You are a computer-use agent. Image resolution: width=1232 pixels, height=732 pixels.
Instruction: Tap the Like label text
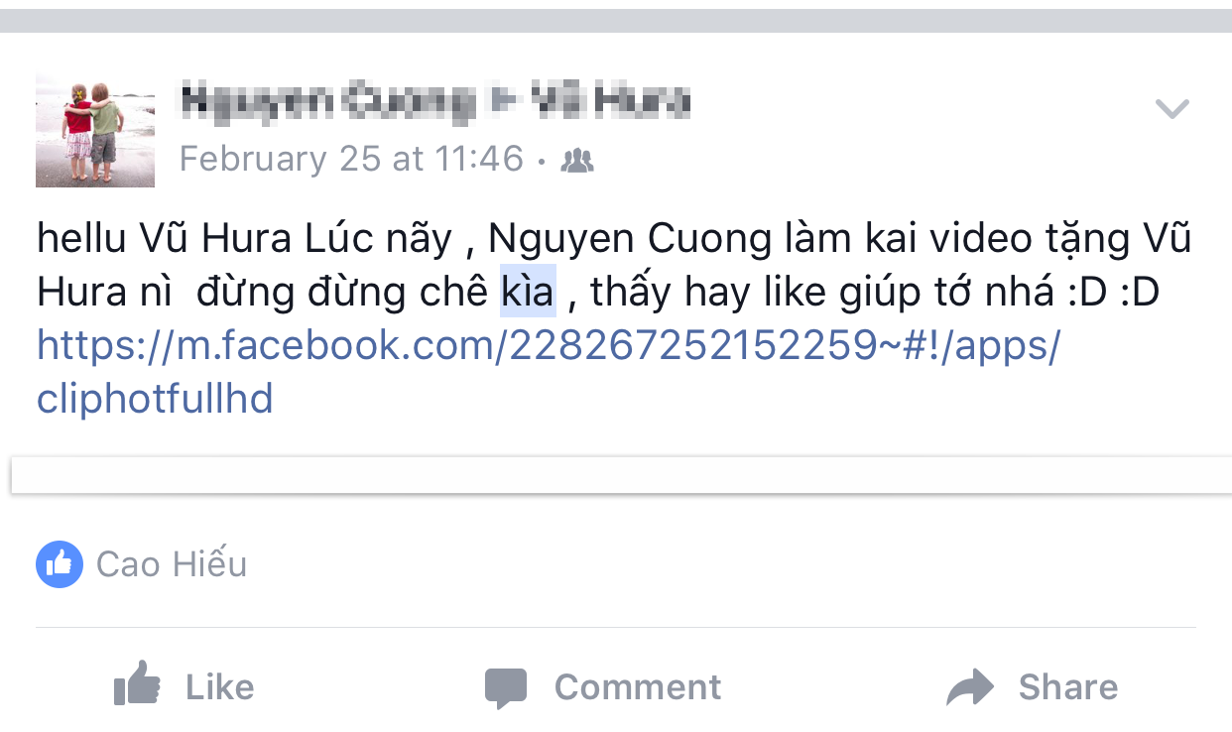point(220,686)
